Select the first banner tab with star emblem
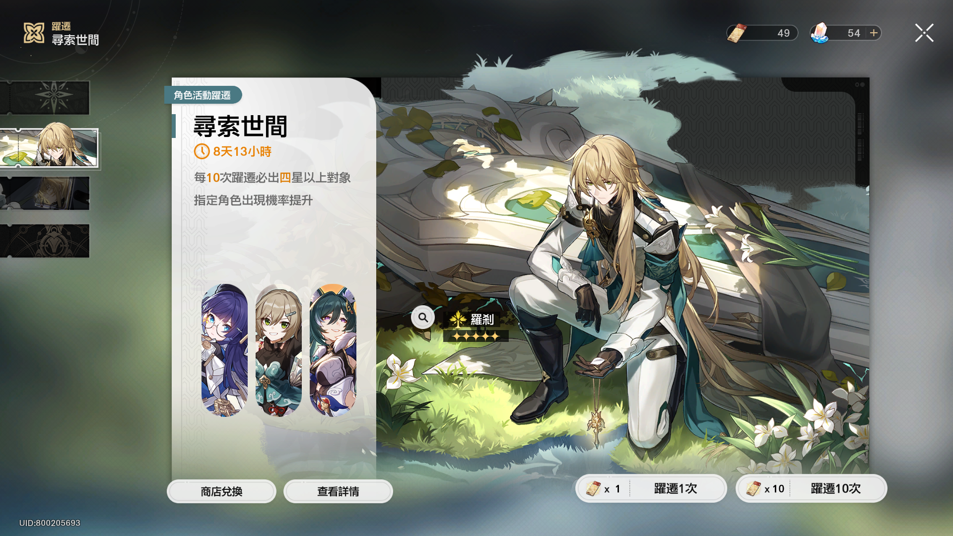953x536 pixels. tap(45, 98)
